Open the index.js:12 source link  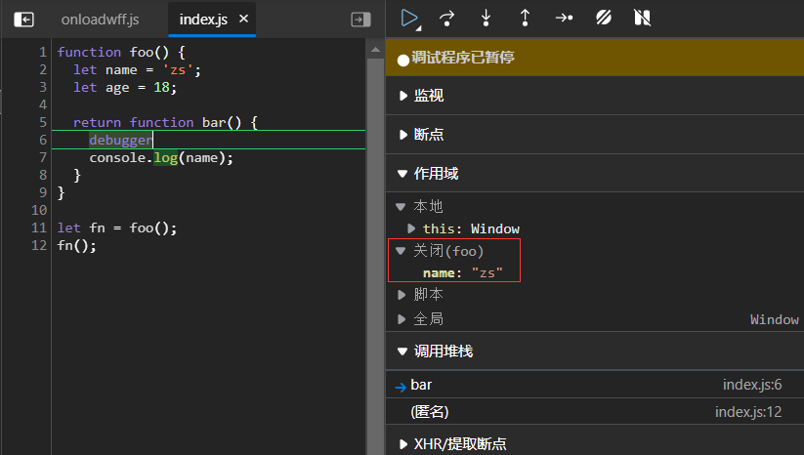[x=748, y=411]
